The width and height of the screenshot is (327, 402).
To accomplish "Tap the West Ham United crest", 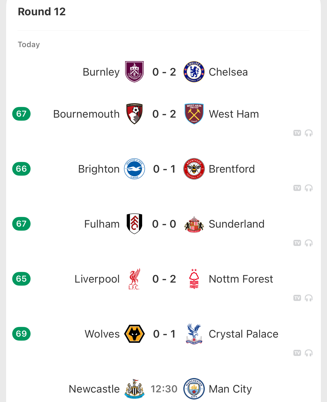I will [194, 114].
